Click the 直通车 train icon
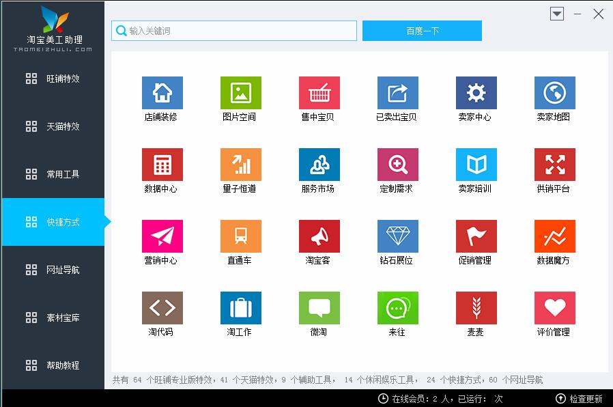Viewport: 613px width, 407px height. 241,236
